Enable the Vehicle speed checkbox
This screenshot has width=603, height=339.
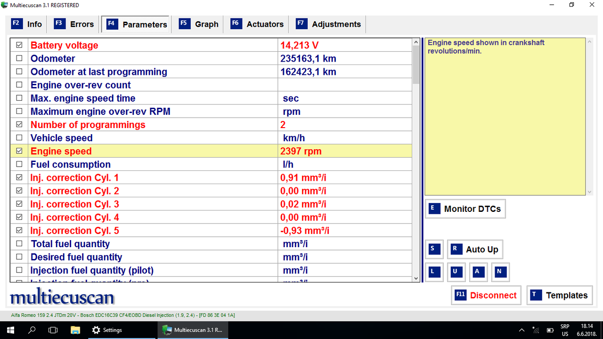click(19, 137)
